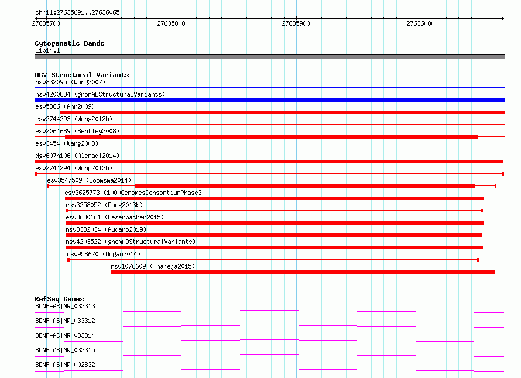Select transcript BDNF-AS|NR_033314
Screen dimensions: 521x378
[65, 335]
